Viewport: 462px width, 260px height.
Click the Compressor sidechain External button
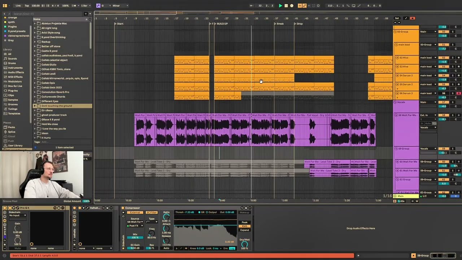click(135, 213)
